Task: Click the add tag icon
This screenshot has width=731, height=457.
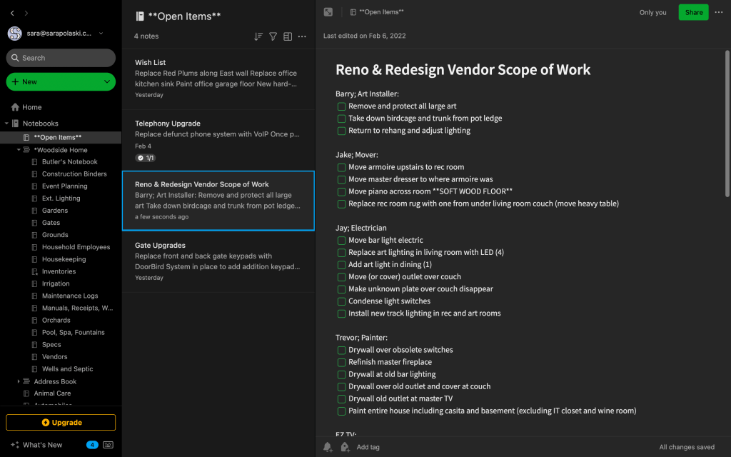Action: [345, 447]
